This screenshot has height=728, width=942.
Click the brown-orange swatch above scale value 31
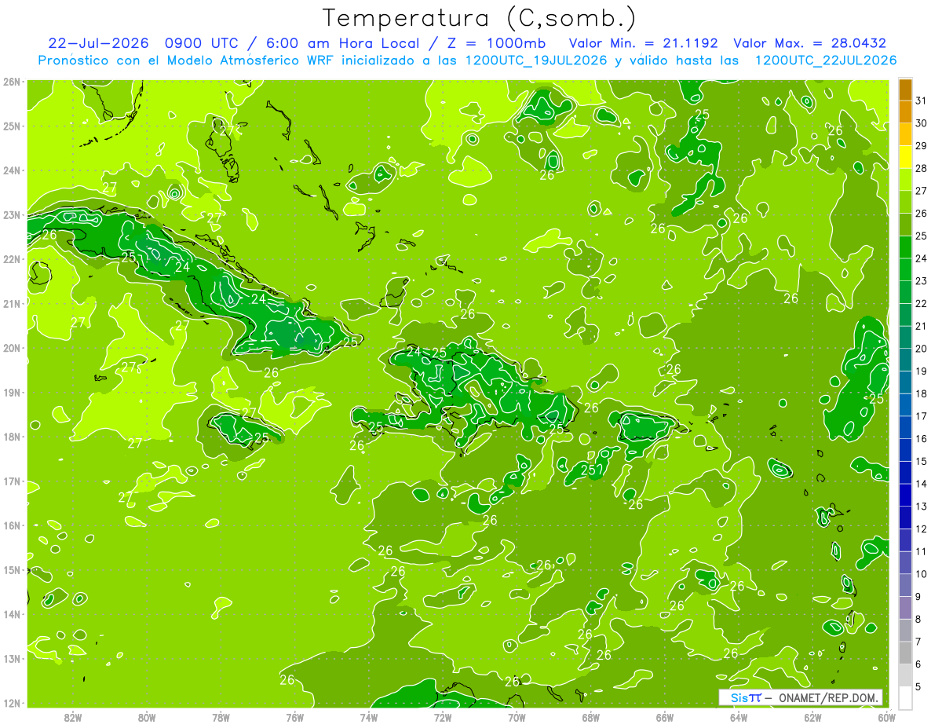coord(905,90)
